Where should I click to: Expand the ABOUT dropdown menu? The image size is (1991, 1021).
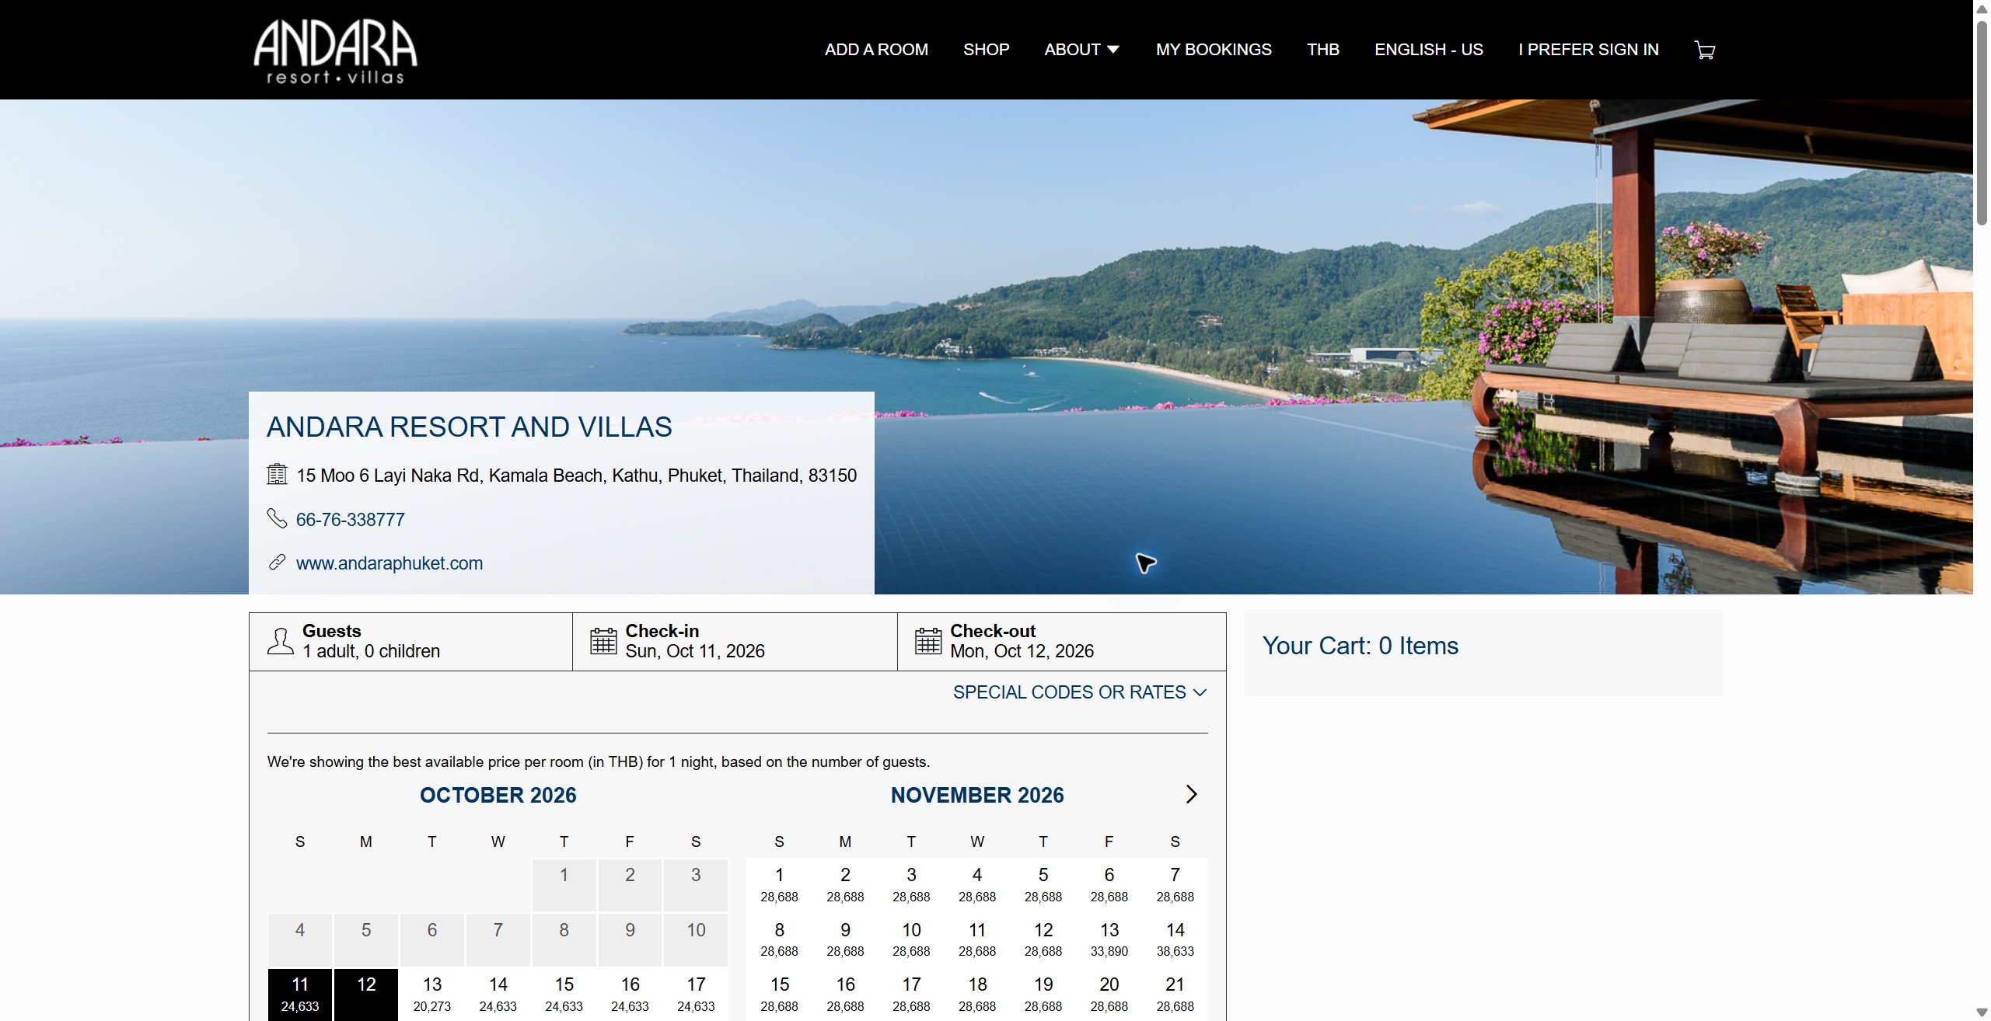tap(1082, 50)
